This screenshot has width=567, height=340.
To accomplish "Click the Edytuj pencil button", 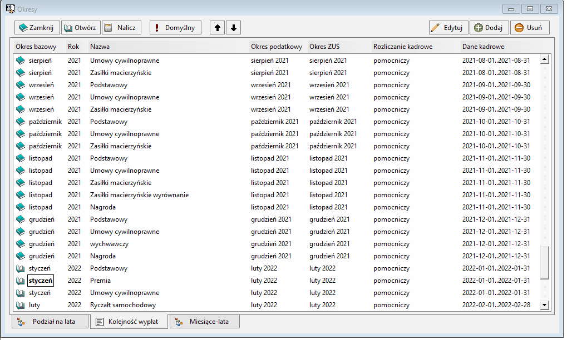I will (x=448, y=27).
